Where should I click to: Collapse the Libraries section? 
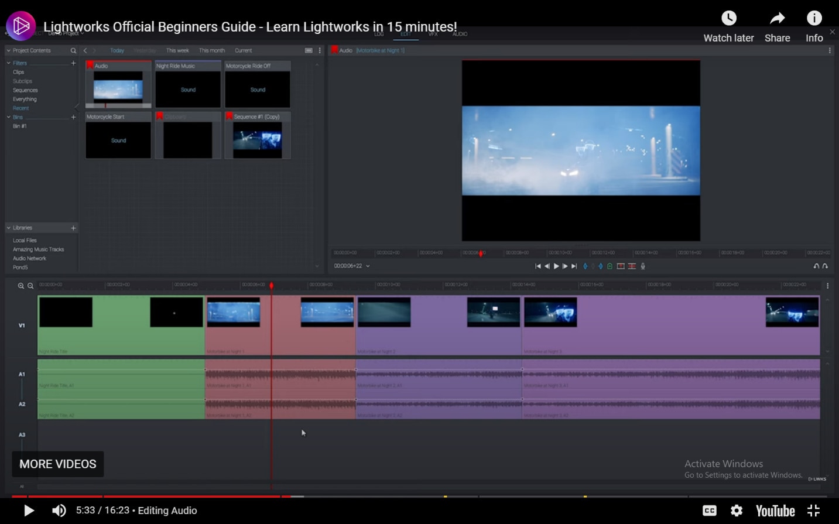[8, 228]
